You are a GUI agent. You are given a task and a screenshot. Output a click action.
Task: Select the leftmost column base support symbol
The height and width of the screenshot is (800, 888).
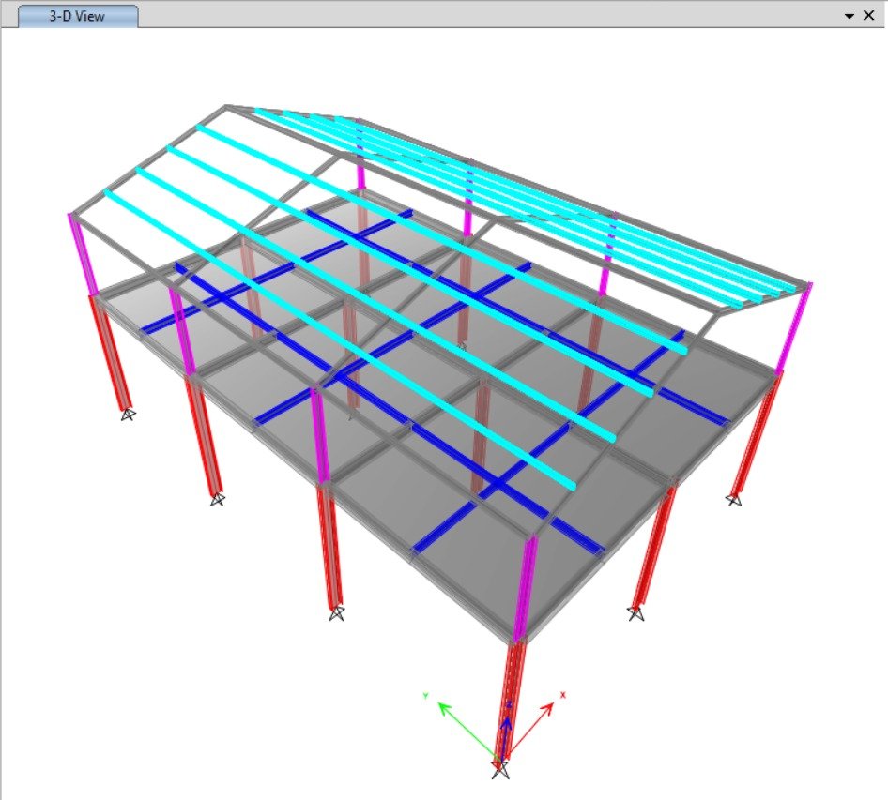click(x=127, y=414)
